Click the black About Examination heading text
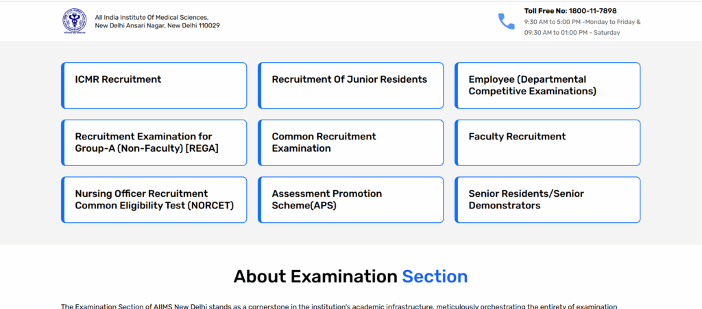The image size is (702, 309). [x=315, y=277]
